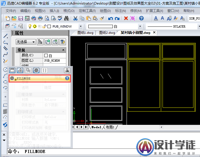Screen dimensions: 200x157
Task: Create a new drawing file
Action: [x=7, y=18]
